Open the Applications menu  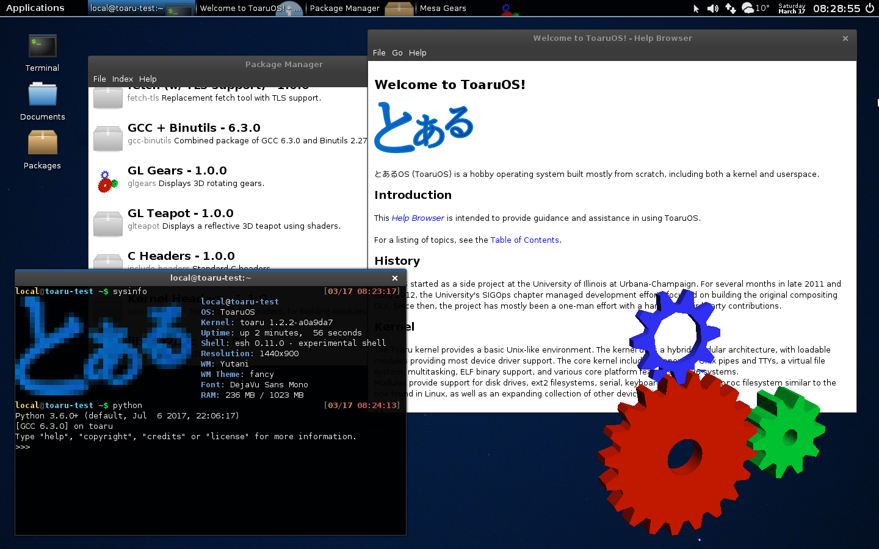tap(35, 8)
